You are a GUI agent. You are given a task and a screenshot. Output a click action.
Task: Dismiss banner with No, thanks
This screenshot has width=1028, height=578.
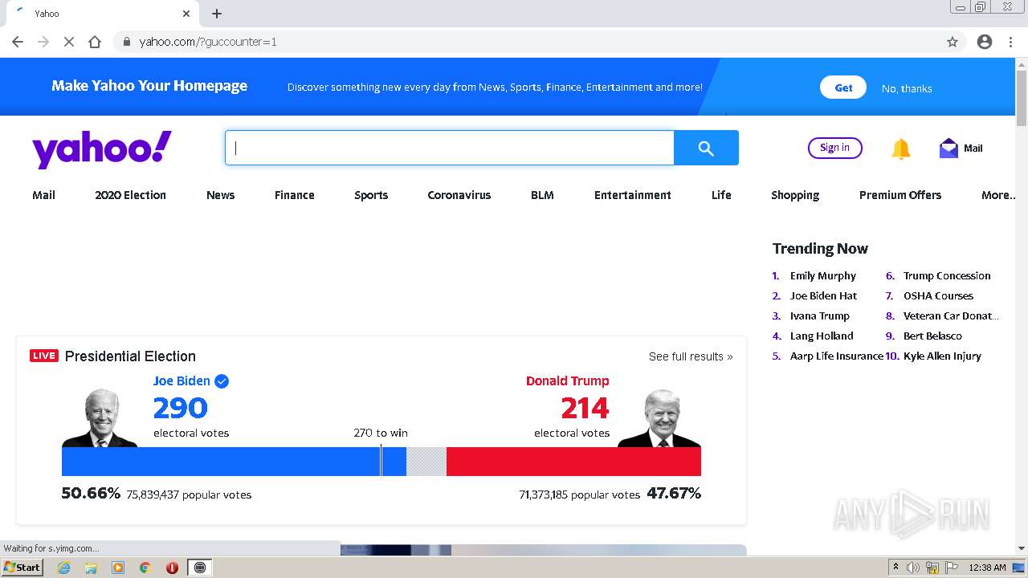pyautogui.click(x=907, y=88)
